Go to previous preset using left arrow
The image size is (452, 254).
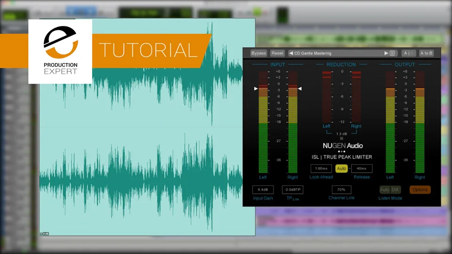[291, 53]
